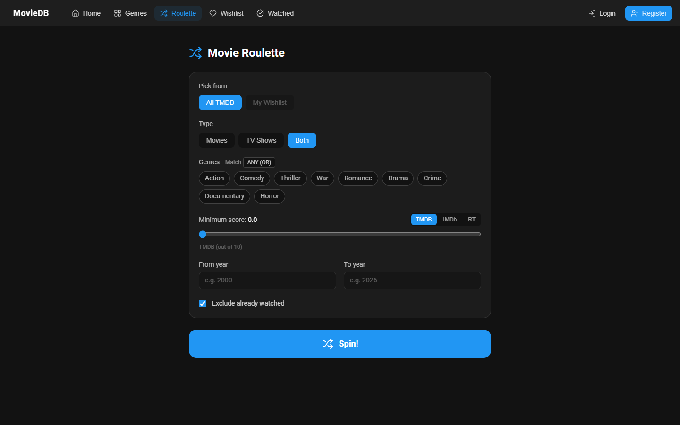Toggle the War genre chip
The image size is (680, 425).
click(323, 178)
